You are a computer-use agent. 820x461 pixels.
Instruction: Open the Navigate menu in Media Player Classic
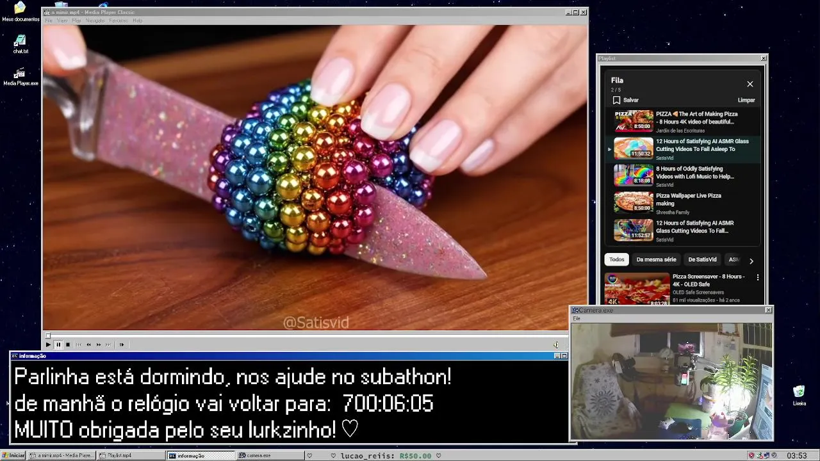[95, 20]
